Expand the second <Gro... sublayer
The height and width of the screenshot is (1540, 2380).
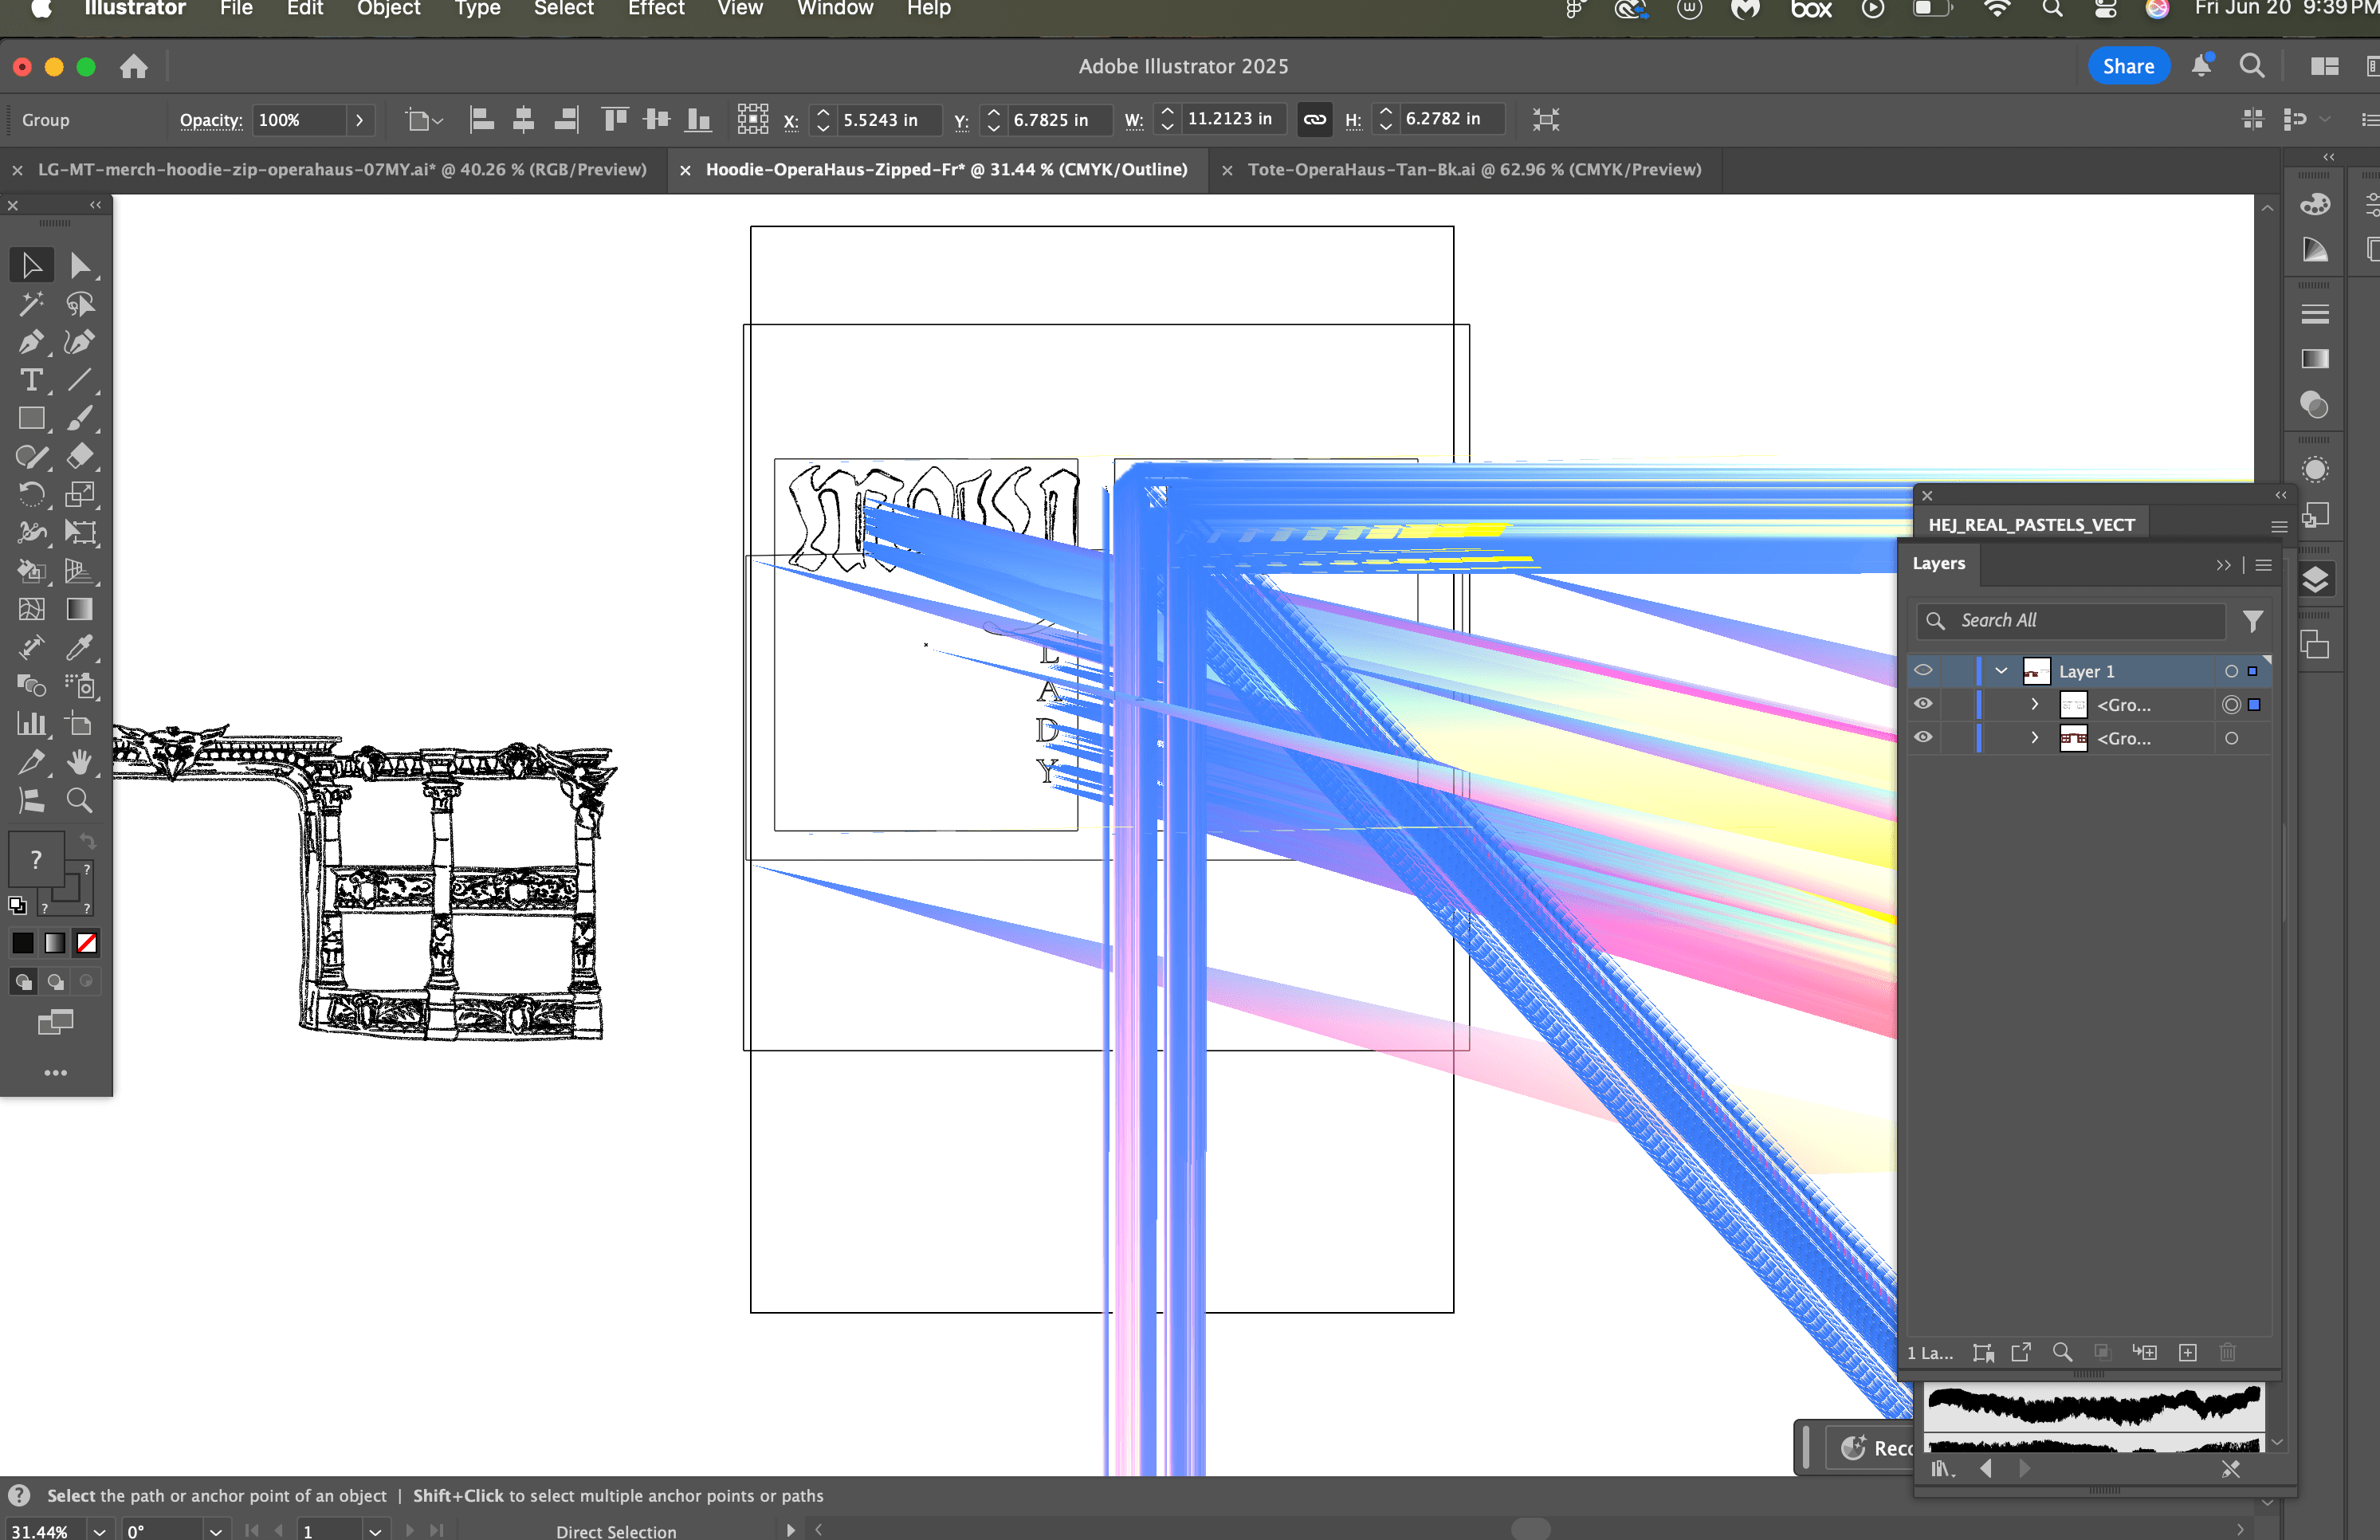coord(2035,738)
